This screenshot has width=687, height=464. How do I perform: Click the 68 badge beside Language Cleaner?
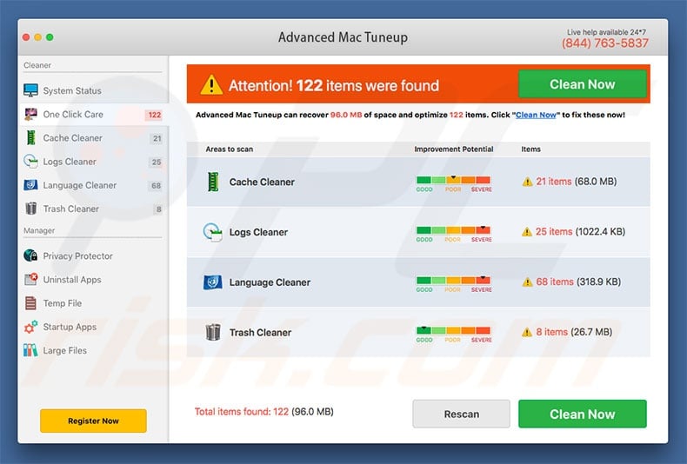157,186
